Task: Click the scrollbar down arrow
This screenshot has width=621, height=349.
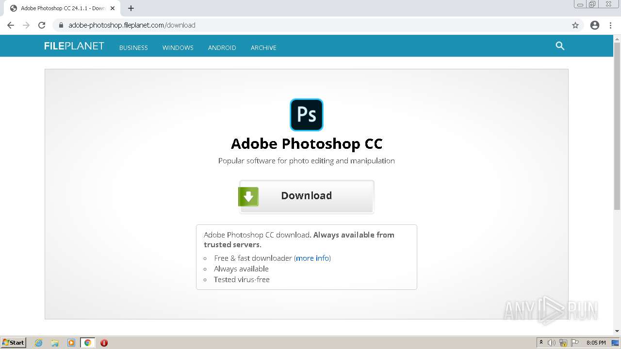Action: [x=617, y=331]
